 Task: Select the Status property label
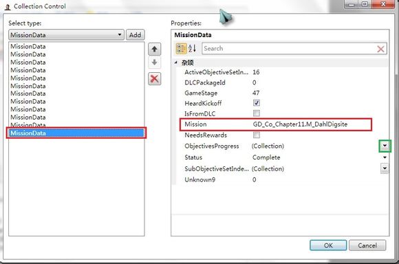click(193, 157)
